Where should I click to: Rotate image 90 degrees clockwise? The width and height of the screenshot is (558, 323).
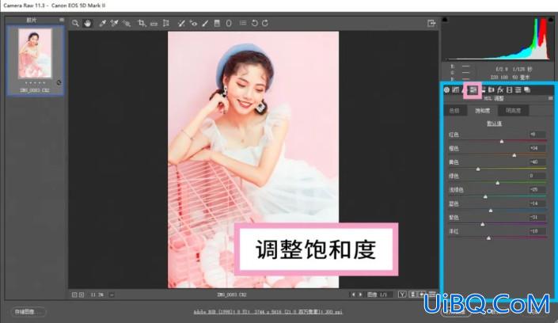265,23
